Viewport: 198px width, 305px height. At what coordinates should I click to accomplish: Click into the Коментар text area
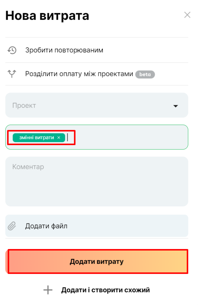97,181
